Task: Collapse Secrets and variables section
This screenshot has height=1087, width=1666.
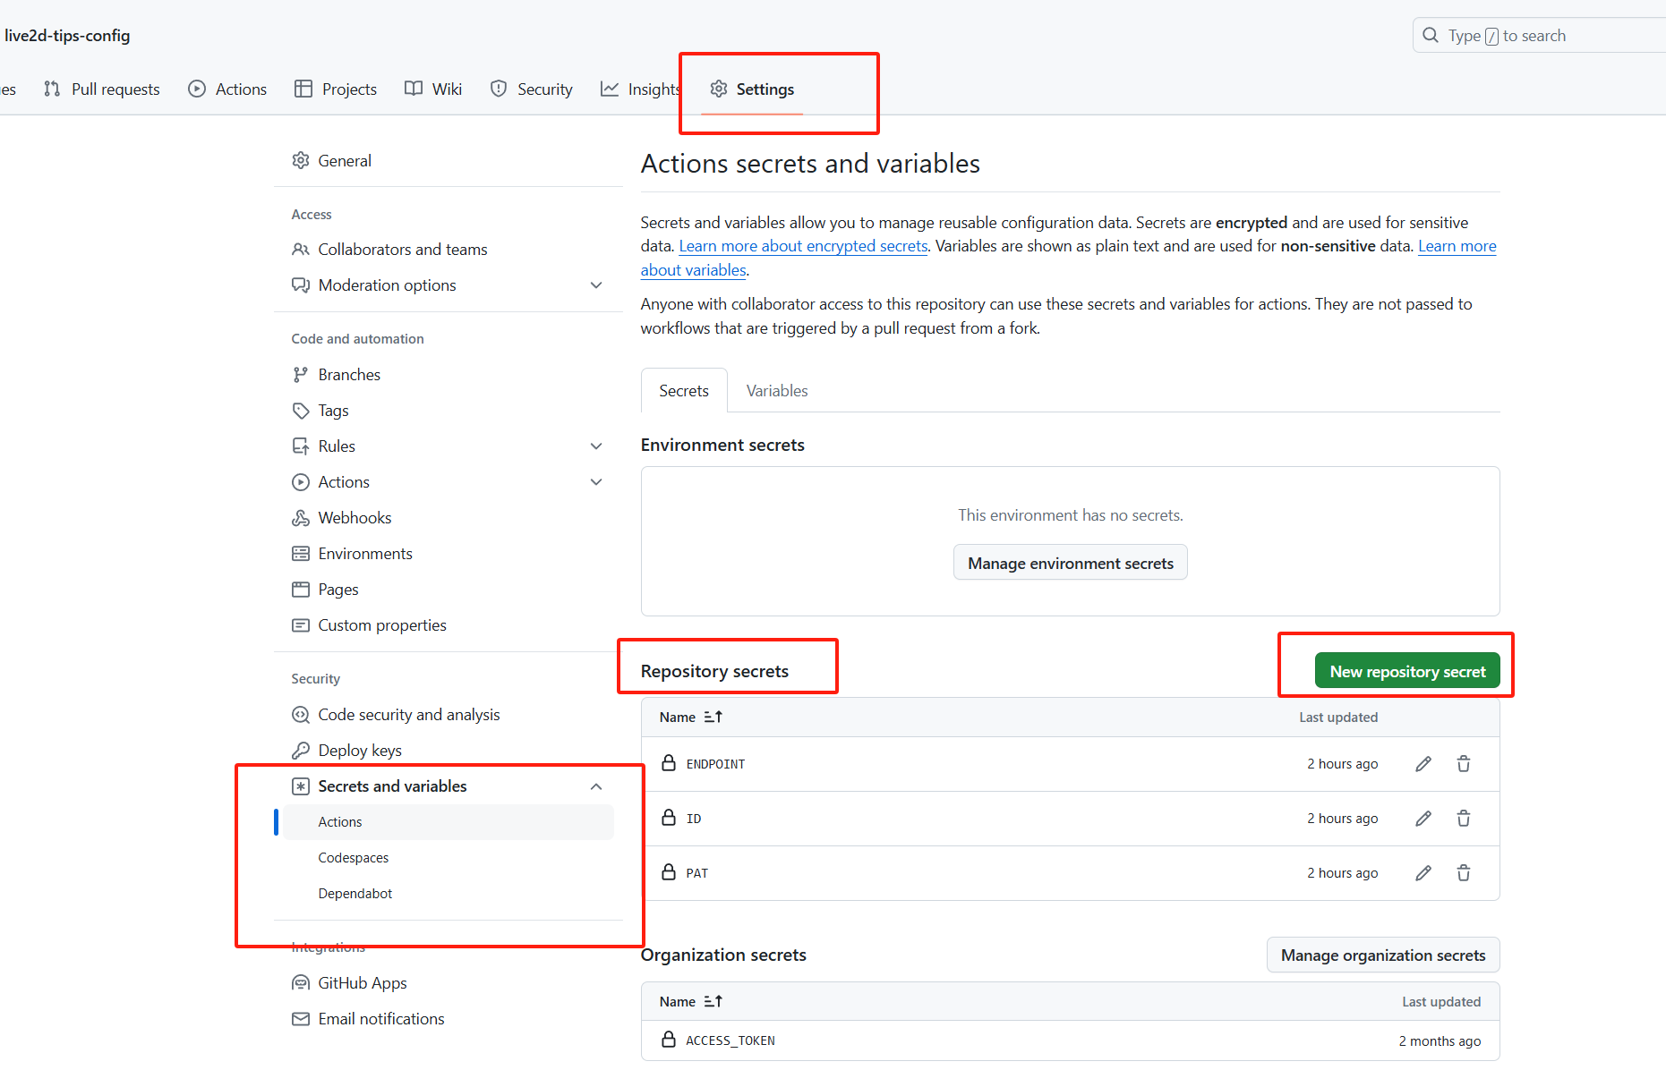Action: (596, 786)
